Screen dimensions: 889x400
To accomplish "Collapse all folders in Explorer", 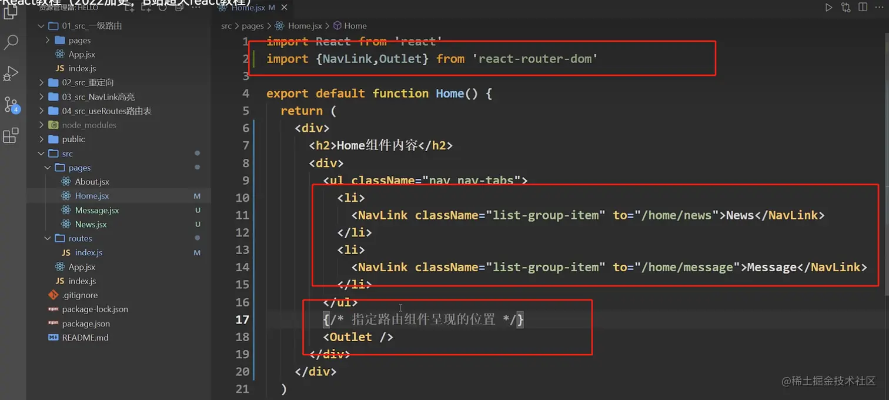I will (x=178, y=8).
